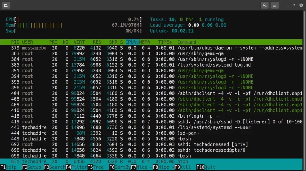
Task: Select PID 394 rsyslogd thread
Action: coord(152,76)
